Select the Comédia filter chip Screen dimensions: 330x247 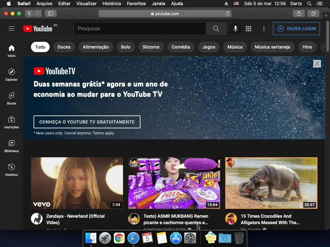click(181, 47)
